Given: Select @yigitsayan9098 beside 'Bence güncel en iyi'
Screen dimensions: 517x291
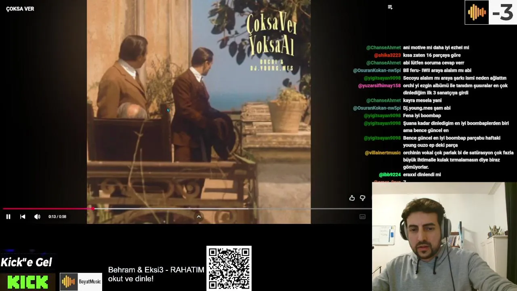Looking at the screenshot, I should (382, 138).
